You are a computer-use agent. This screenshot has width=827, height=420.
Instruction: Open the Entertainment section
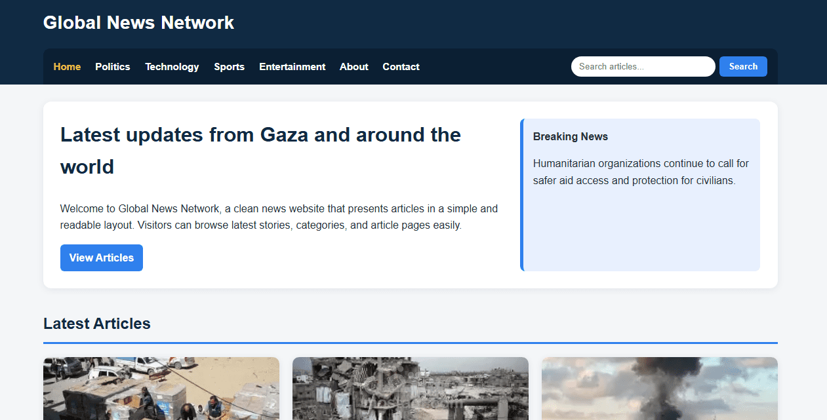point(292,67)
